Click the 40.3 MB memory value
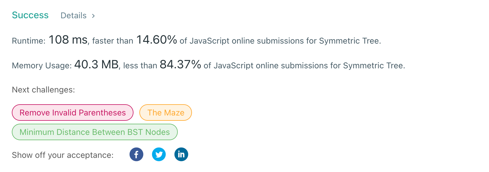The height and width of the screenshot is (172, 489). (x=96, y=64)
